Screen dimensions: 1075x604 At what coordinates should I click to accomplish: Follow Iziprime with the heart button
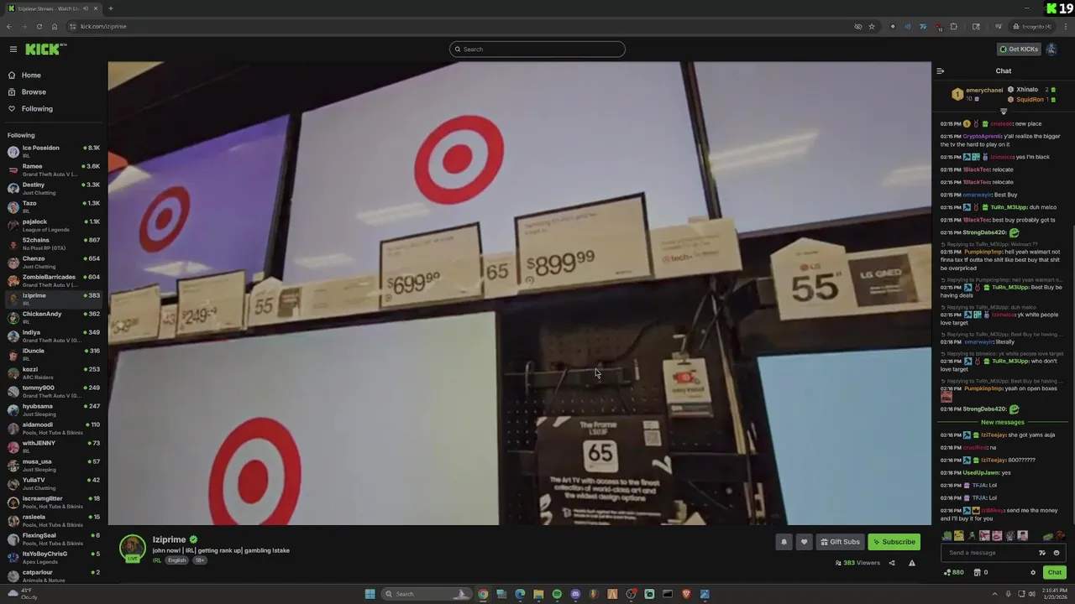[x=804, y=542]
